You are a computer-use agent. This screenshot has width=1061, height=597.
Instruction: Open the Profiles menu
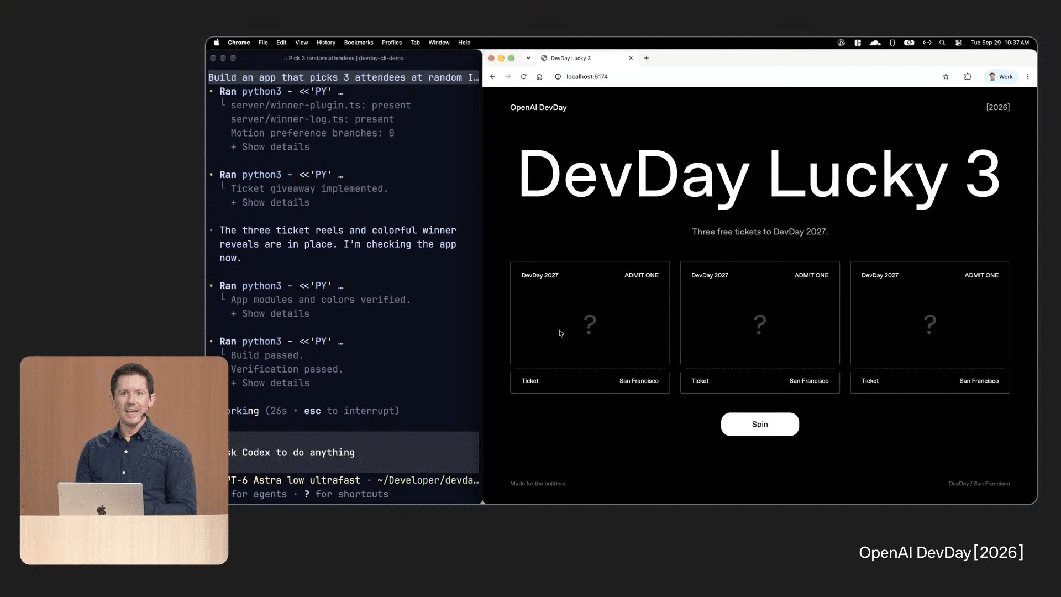392,43
